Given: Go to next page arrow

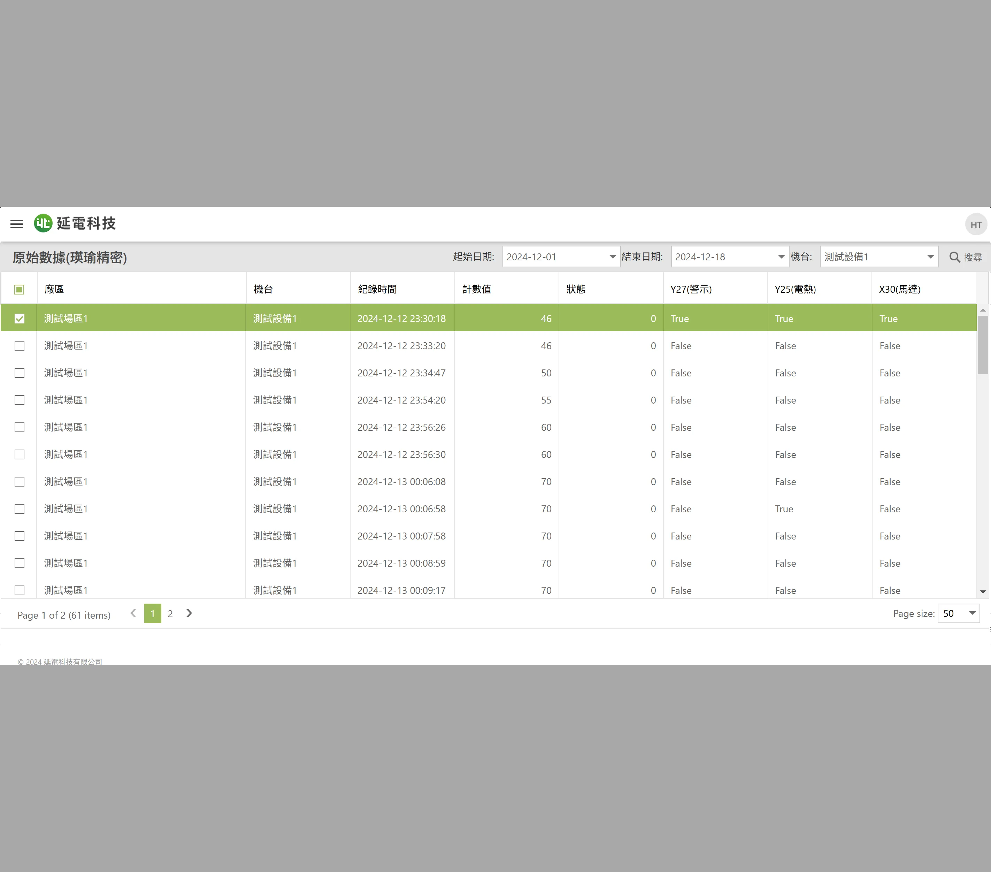Looking at the screenshot, I should [x=189, y=613].
